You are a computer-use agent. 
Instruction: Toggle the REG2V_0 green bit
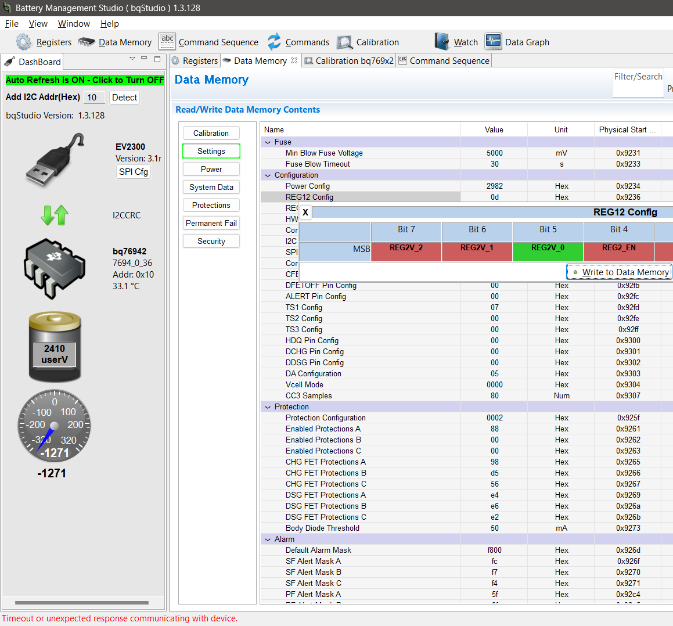click(x=548, y=251)
